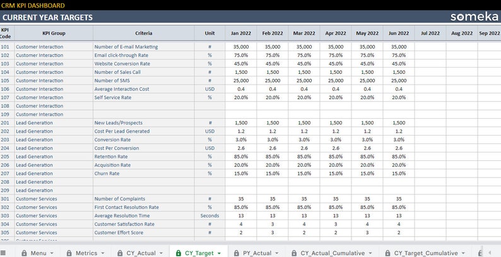This screenshot has width=501, height=257.
Task: Select the Number of Sales Call cell
Action: pyautogui.click(x=143, y=72)
